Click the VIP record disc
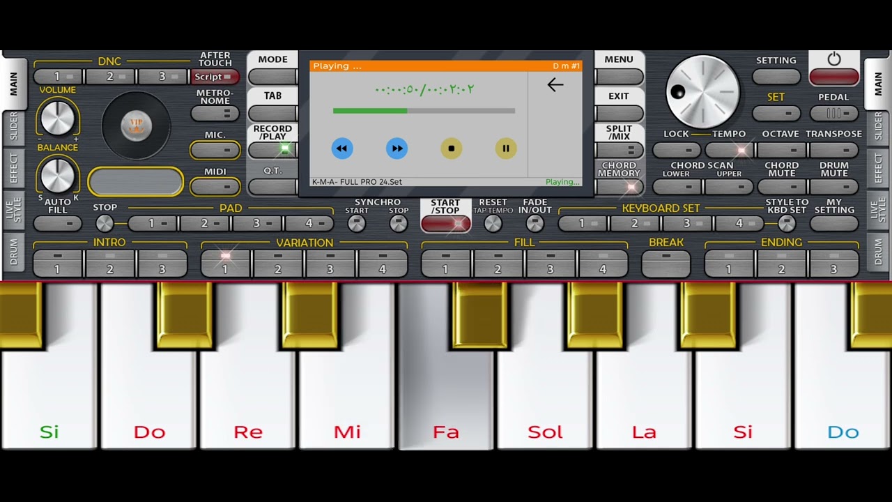The width and height of the screenshot is (892, 502). click(x=136, y=125)
